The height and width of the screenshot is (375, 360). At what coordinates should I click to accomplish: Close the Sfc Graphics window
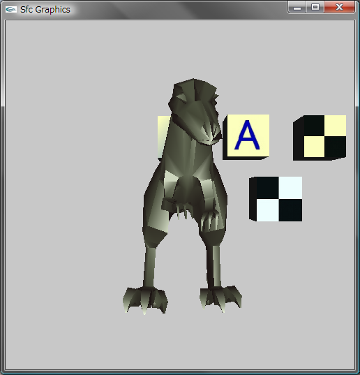[339, 8]
